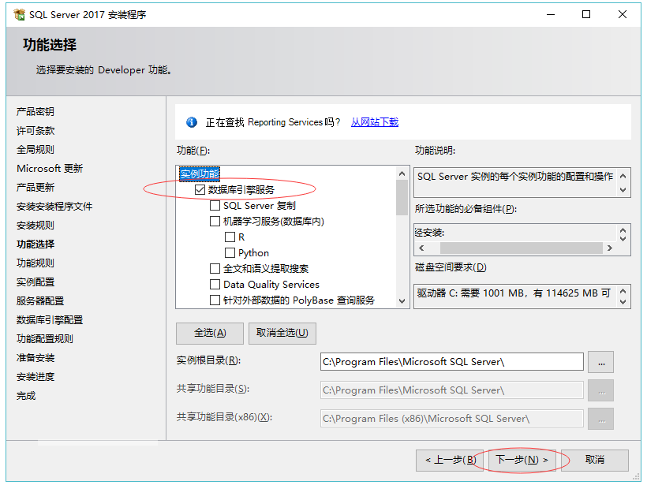Screen dimensions: 647x485
Task: Click the SQL Server installer title icon
Action: (19, 14)
